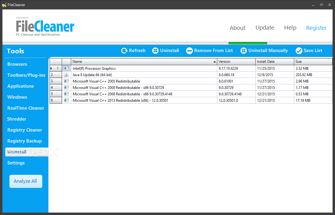Screen dimensions: 335x215
Task: Click the Intel(R) Processor Graphics program icon
Action: [66, 68]
